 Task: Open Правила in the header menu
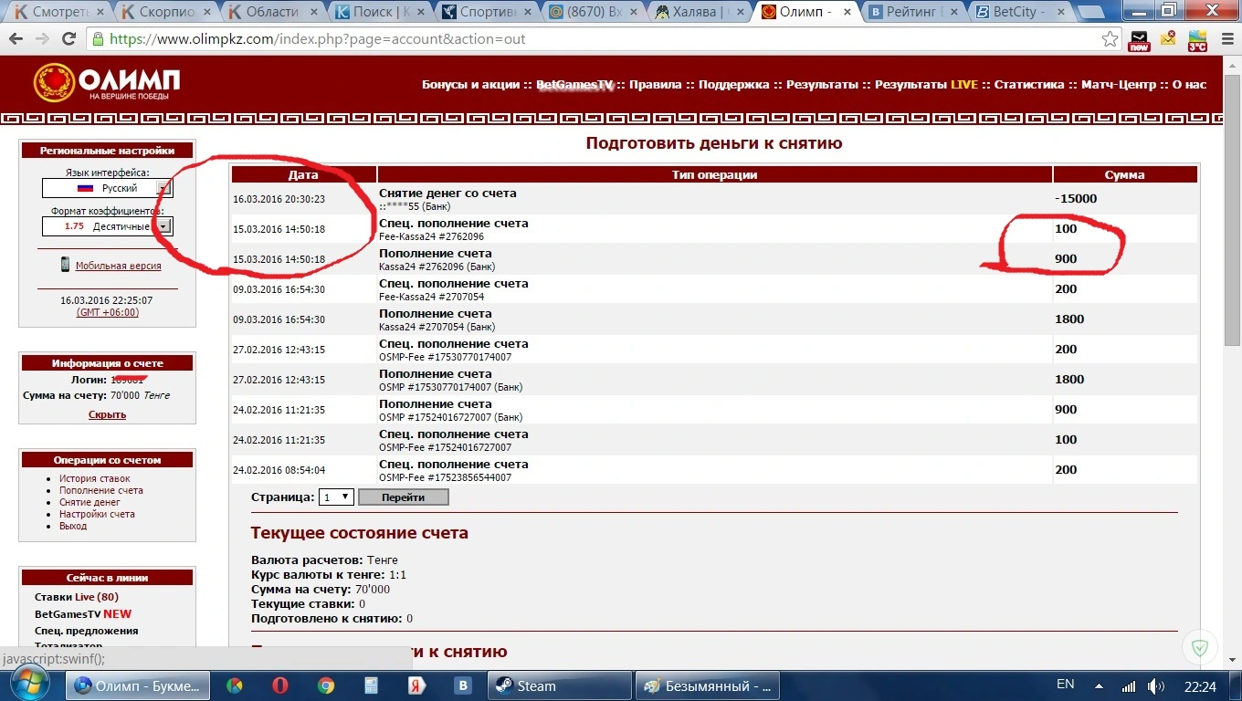click(656, 84)
